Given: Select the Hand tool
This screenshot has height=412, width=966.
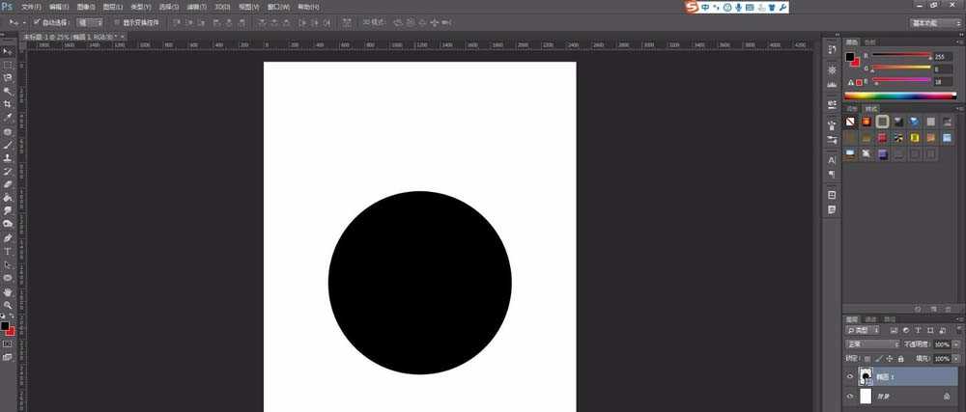Looking at the screenshot, I should (8, 290).
